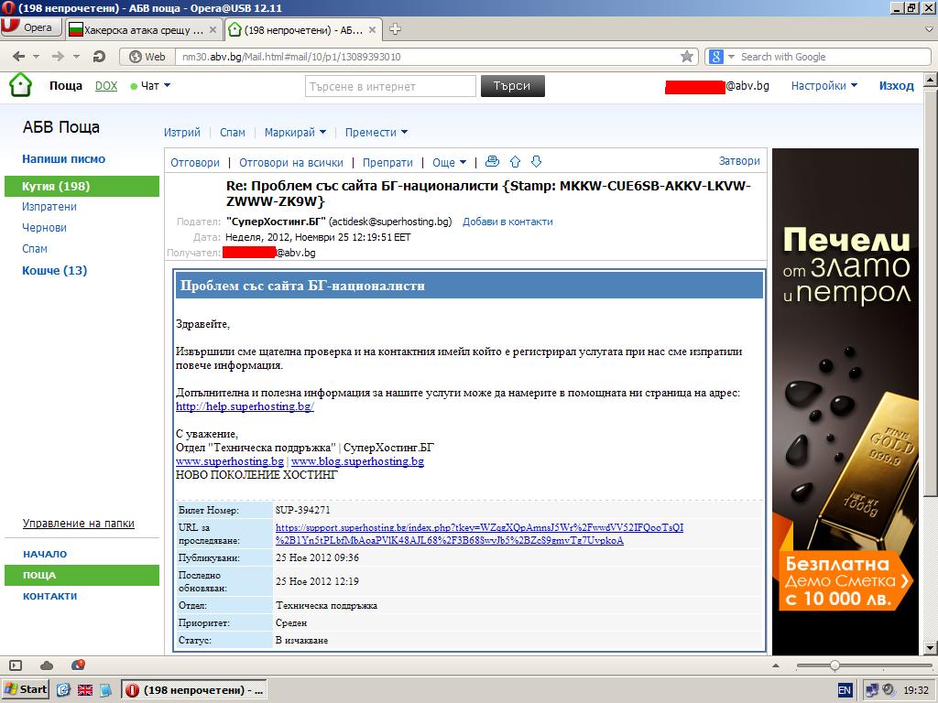Click the Opera menu button
938x703 pixels.
pos(31,28)
